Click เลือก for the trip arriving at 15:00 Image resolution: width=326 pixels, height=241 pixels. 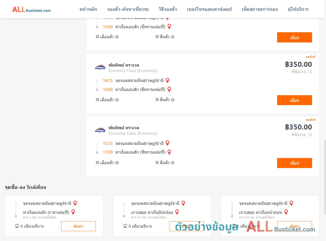(294, 37)
